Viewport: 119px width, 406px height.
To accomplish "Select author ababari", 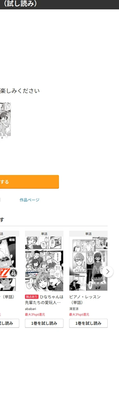I will (31, 309).
